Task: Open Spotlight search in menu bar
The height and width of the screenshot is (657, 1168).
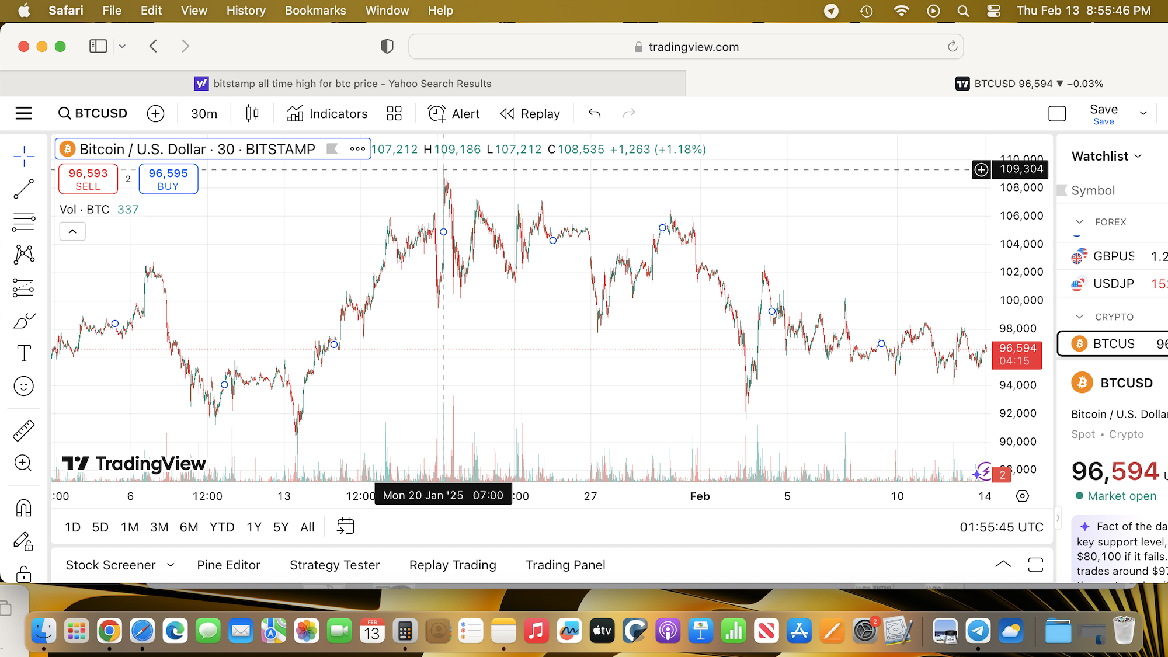Action: [x=963, y=11]
